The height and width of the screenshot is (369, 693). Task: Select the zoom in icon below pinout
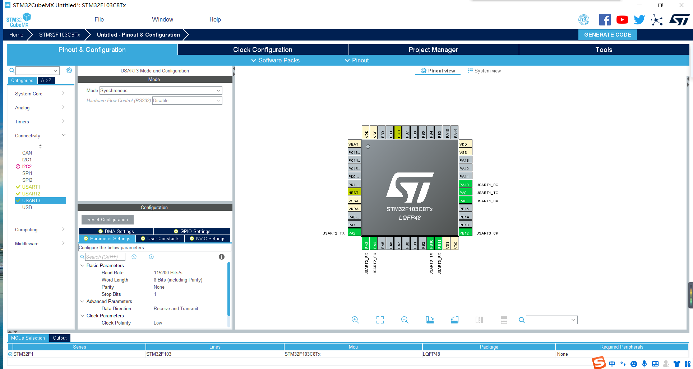pyautogui.click(x=355, y=320)
